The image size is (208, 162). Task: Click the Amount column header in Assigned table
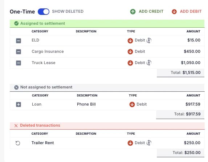pos(193,31)
